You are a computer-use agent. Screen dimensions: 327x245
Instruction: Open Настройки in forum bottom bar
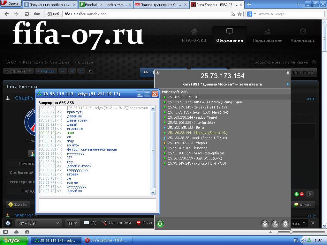[116, 223]
